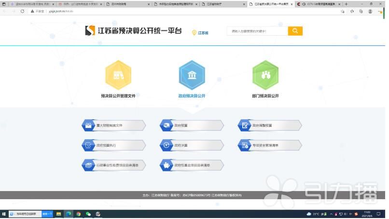Viewport: 389px width, 219px height.
Task: Open 重大财税制度文件 entry
Action: coord(113,125)
